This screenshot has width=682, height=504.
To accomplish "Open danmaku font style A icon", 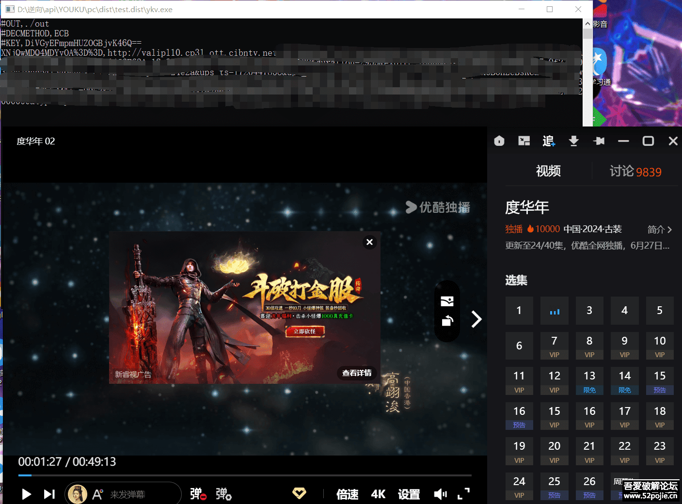I will click(x=97, y=494).
